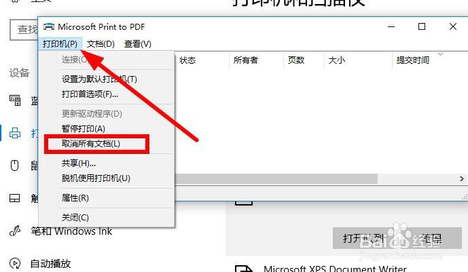The width and height of the screenshot is (468, 272).
Task: Select printers and scanners icon in sidebar
Action: (x=15, y=133)
